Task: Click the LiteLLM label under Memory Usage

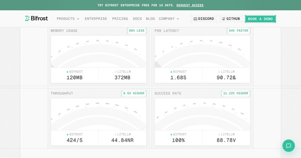Action: click(123, 71)
